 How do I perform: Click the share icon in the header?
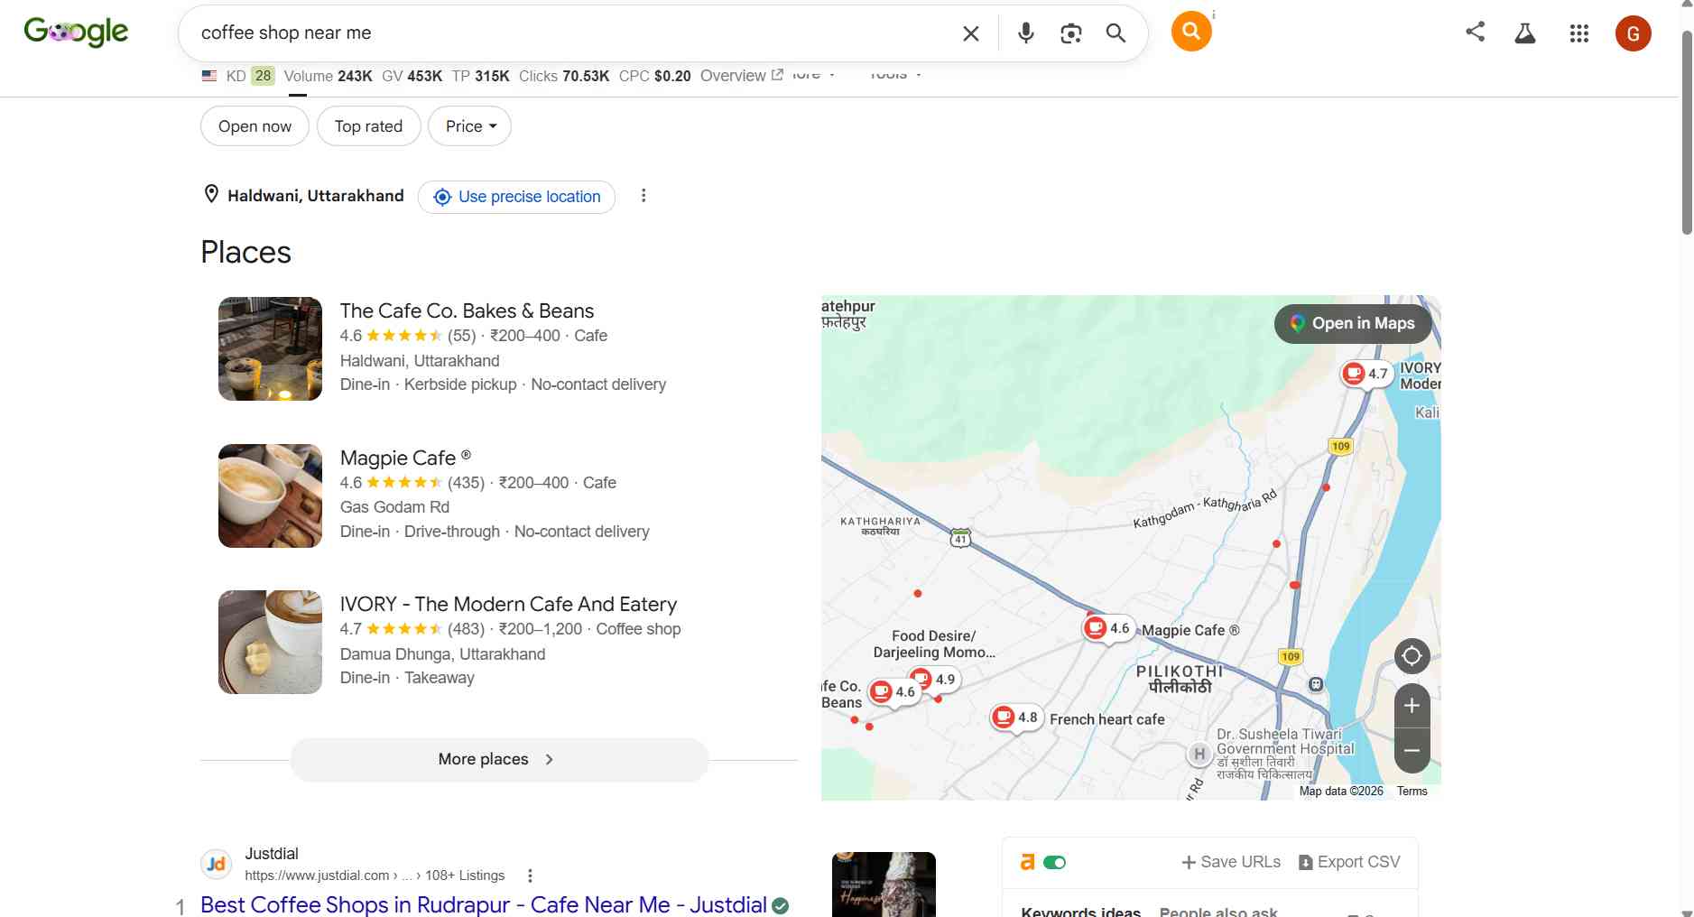pos(1476,32)
